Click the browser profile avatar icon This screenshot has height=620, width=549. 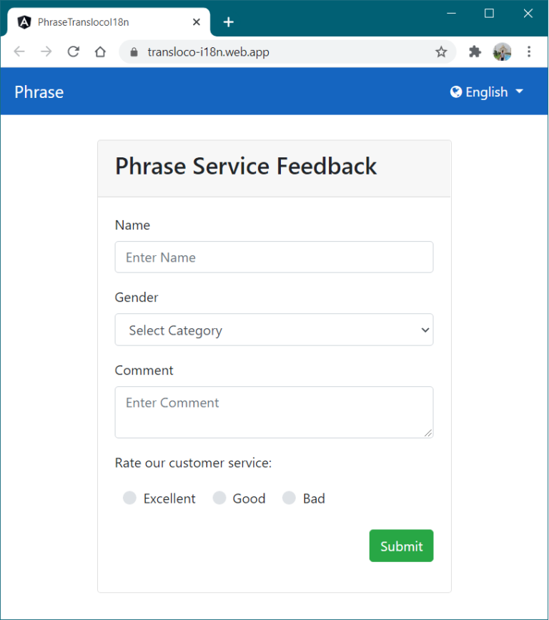pos(502,51)
